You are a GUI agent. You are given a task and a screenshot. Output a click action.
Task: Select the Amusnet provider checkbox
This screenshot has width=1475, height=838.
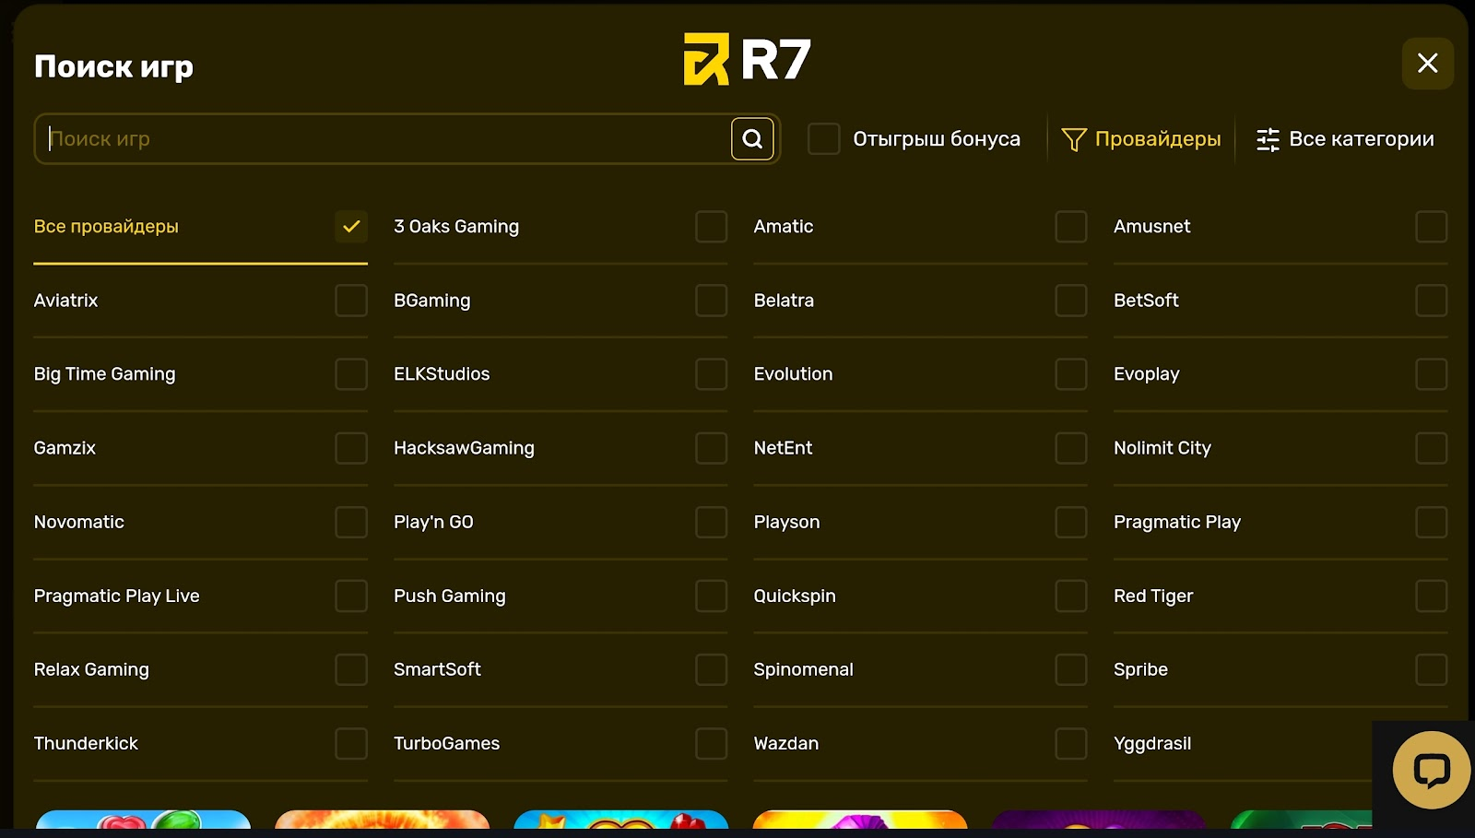(x=1431, y=227)
